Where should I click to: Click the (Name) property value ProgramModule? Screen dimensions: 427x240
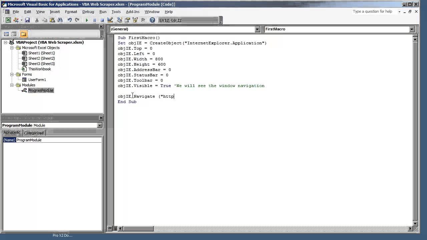tap(59, 140)
